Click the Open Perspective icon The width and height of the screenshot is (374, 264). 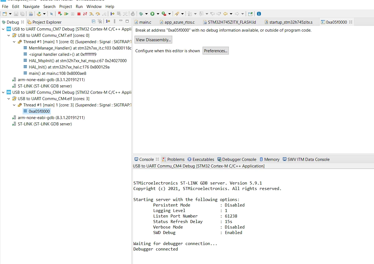250,14
